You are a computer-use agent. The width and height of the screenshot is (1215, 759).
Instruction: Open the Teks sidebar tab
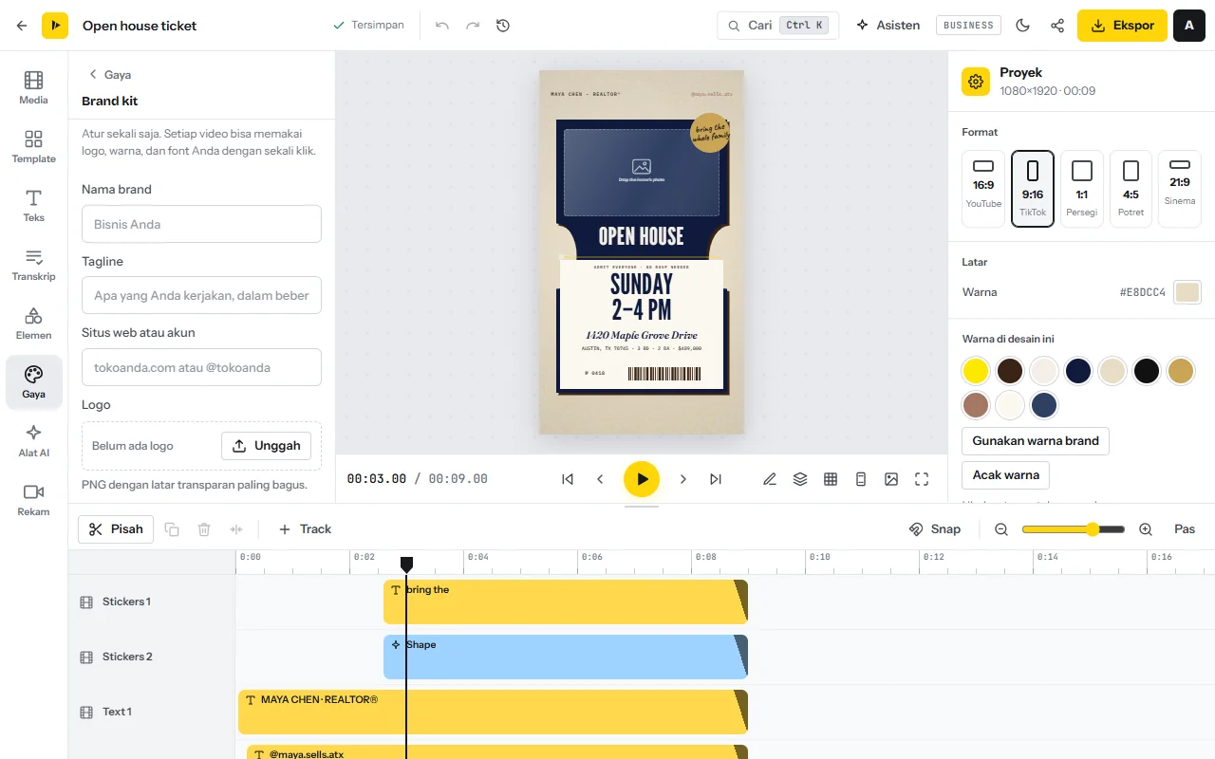33,206
